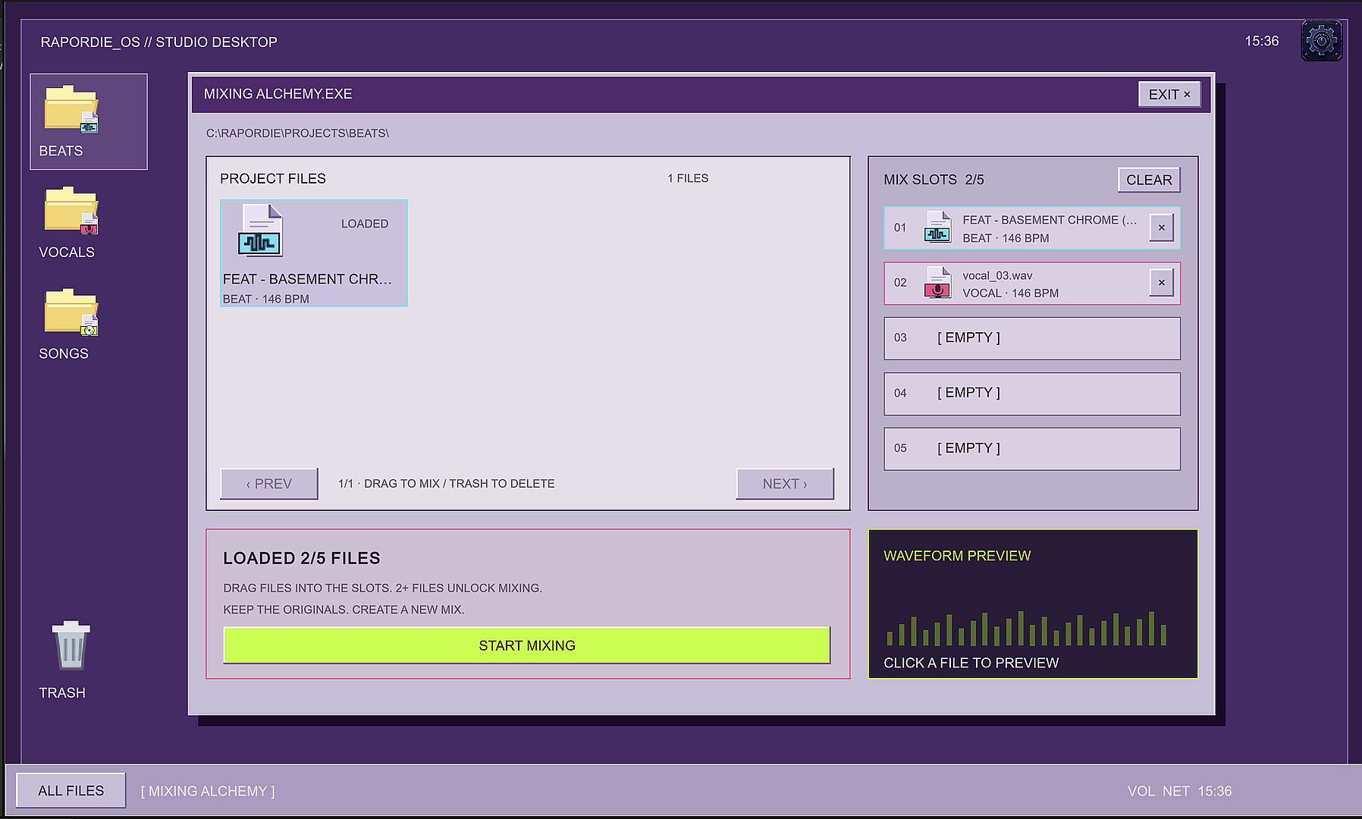Click the TRASH bin icon

point(71,645)
